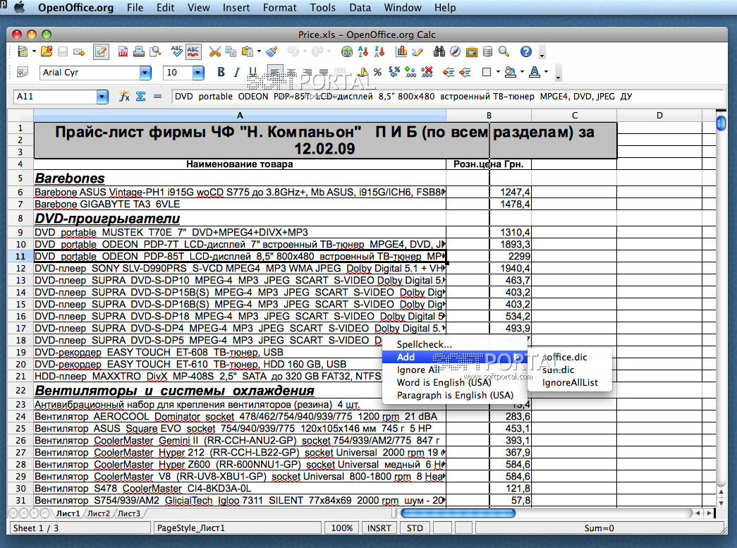Choose Spellcheck... in context menu

[454, 344]
